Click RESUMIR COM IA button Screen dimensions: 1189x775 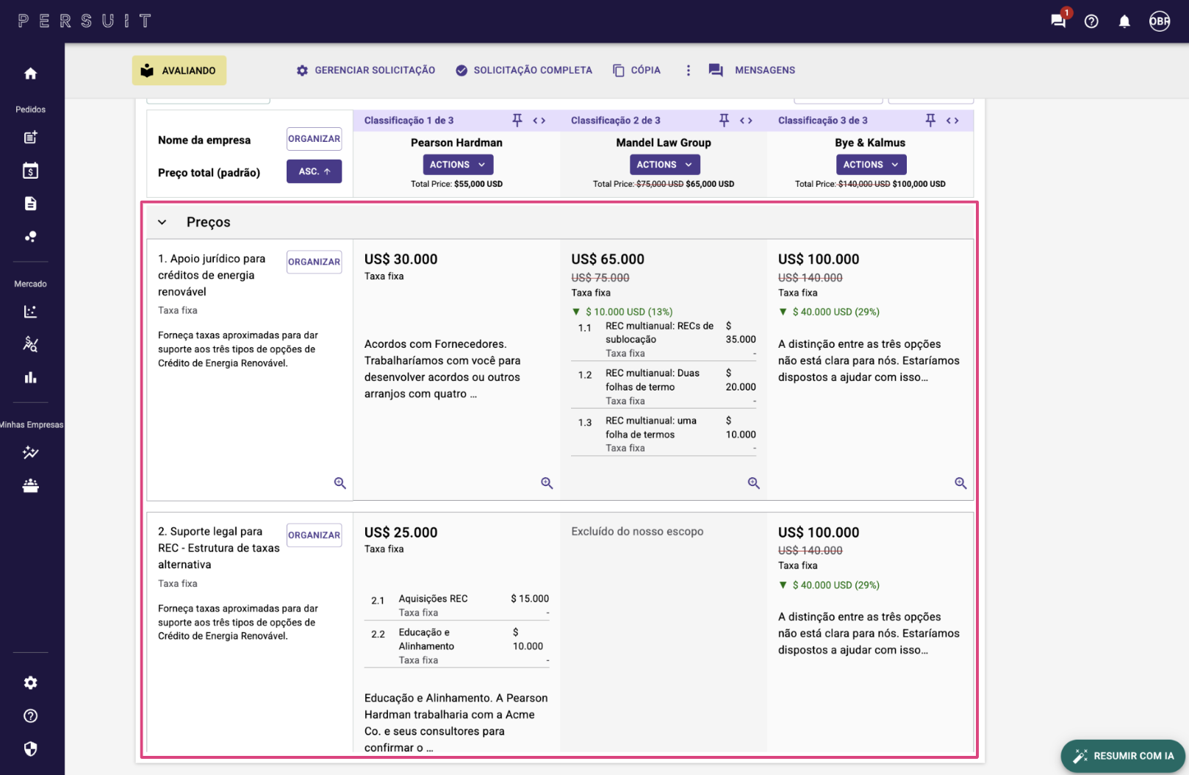click(1123, 756)
